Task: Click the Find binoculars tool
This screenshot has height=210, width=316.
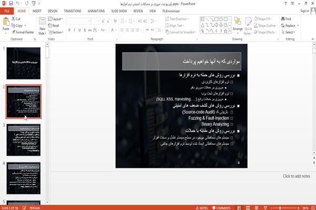Action: (x=286, y=19)
